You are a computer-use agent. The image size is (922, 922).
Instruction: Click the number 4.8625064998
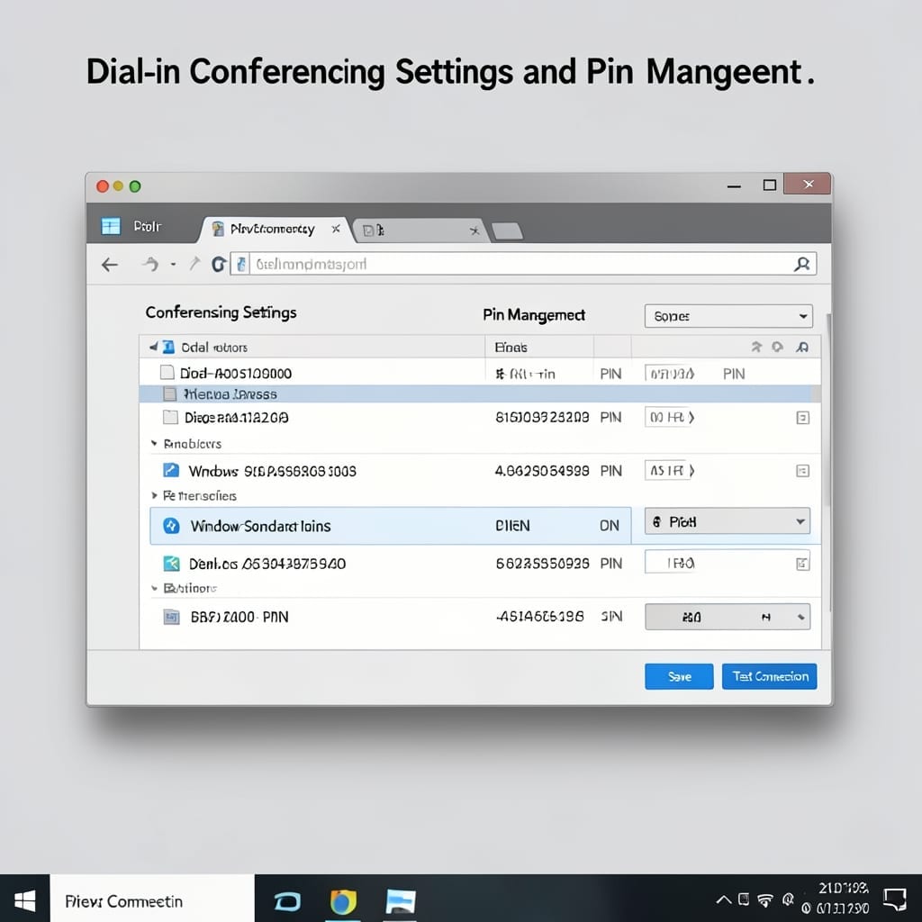[x=541, y=470]
